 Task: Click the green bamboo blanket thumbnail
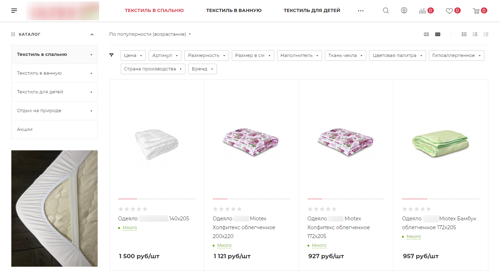(x=441, y=143)
